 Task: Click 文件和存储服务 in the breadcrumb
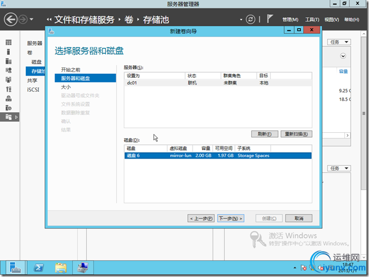click(x=84, y=20)
